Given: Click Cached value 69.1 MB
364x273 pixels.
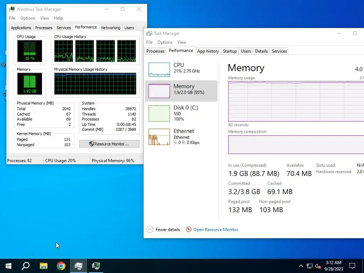Looking at the screenshot, I should [x=280, y=192].
